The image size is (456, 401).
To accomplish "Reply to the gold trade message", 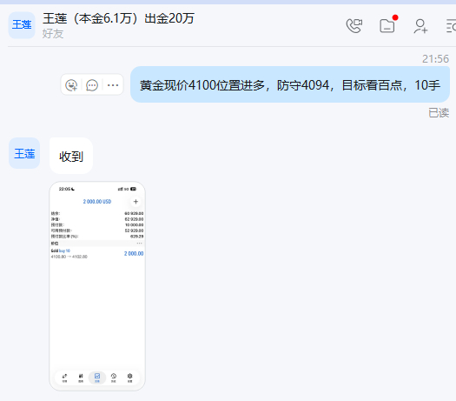I will [x=92, y=85].
